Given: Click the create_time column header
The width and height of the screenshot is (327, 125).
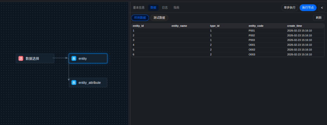Looking at the screenshot, I should click(295, 26).
